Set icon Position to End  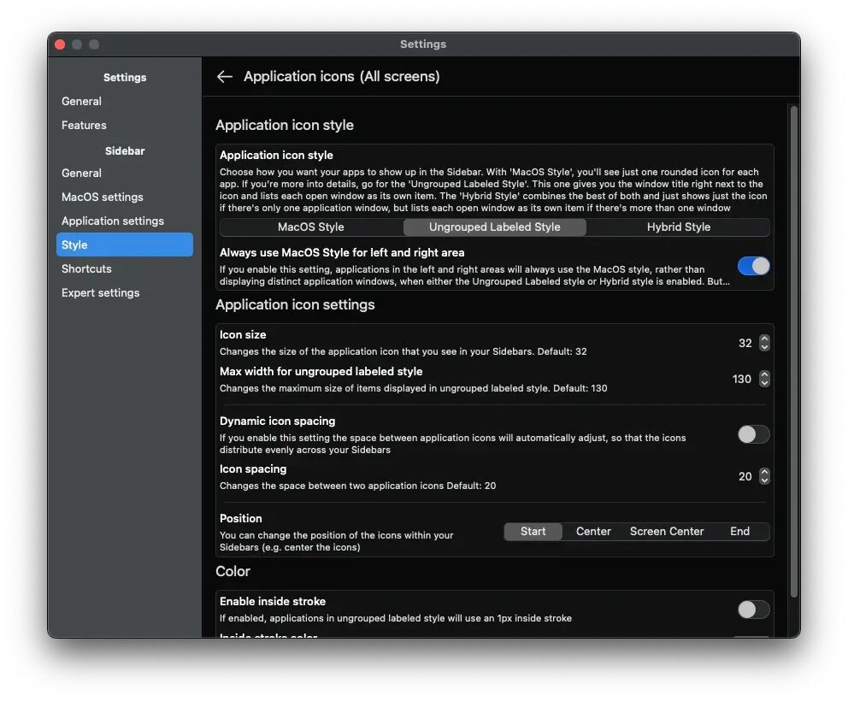point(739,532)
